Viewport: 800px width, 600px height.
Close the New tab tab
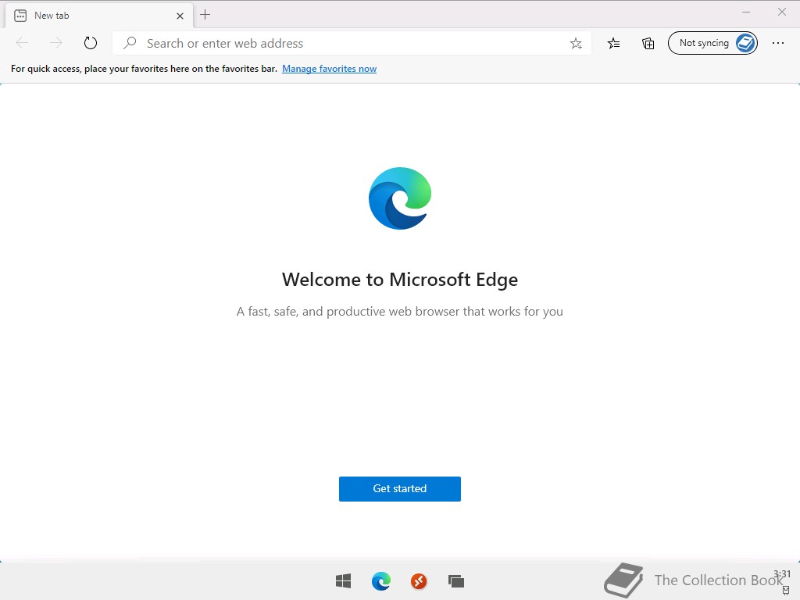180,16
